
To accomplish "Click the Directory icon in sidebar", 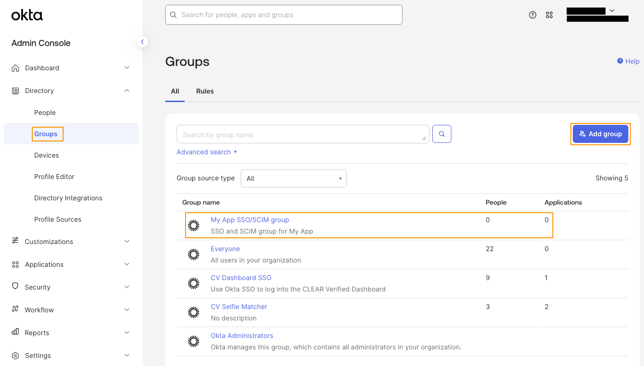I will pos(16,91).
